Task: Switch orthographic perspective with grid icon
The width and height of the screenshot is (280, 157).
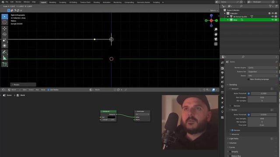Action: pos(216,44)
